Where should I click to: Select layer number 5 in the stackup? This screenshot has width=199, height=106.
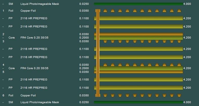3,72
